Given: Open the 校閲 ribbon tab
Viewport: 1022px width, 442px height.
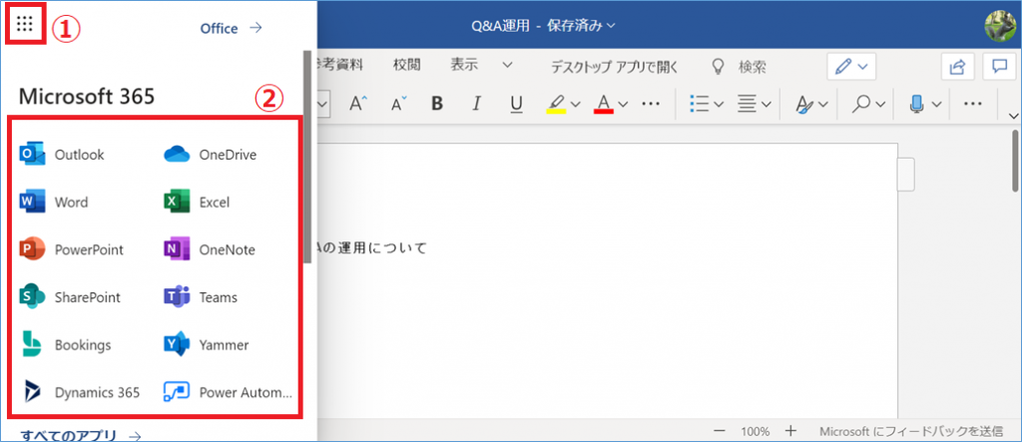Looking at the screenshot, I should (x=407, y=65).
